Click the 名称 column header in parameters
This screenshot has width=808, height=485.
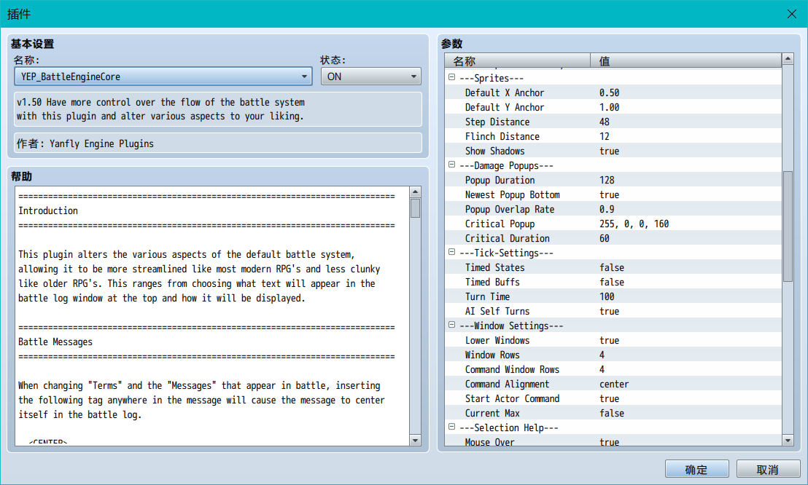pos(517,60)
